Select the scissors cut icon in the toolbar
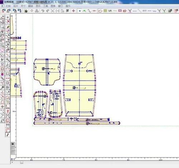The image size is (179, 168). [53, 11]
